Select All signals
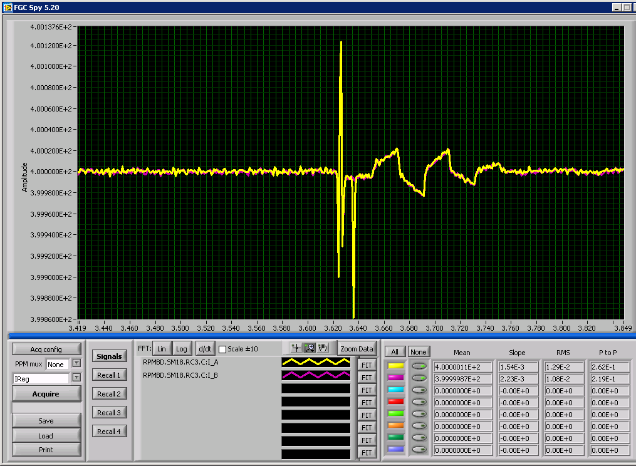636x466 pixels. point(395,351)
